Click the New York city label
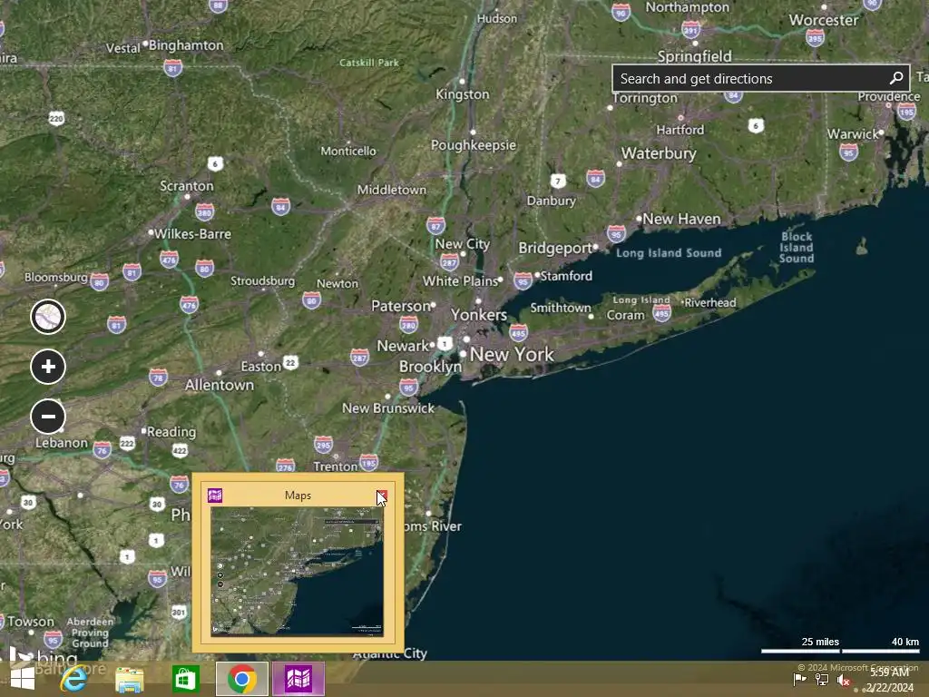929x697 pixels. [512, 355]
